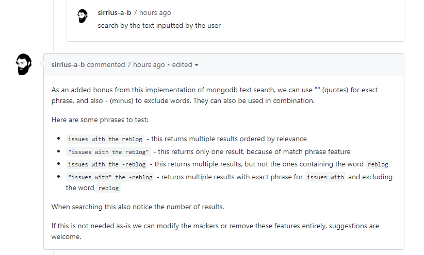The width and height of the screenshot is (424, 255).
Task: Click the inline 'reblog' code ending third bullet
Action: click(378, 164)
